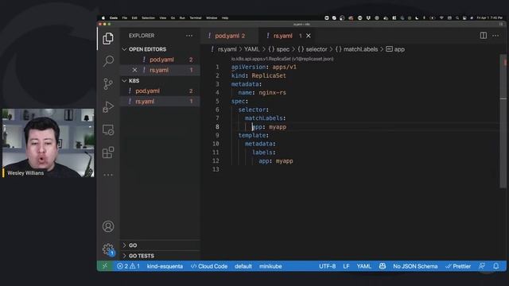Screen dimensions: 509x286
Task: Open the Terminal menu
Action: (196, 17)
